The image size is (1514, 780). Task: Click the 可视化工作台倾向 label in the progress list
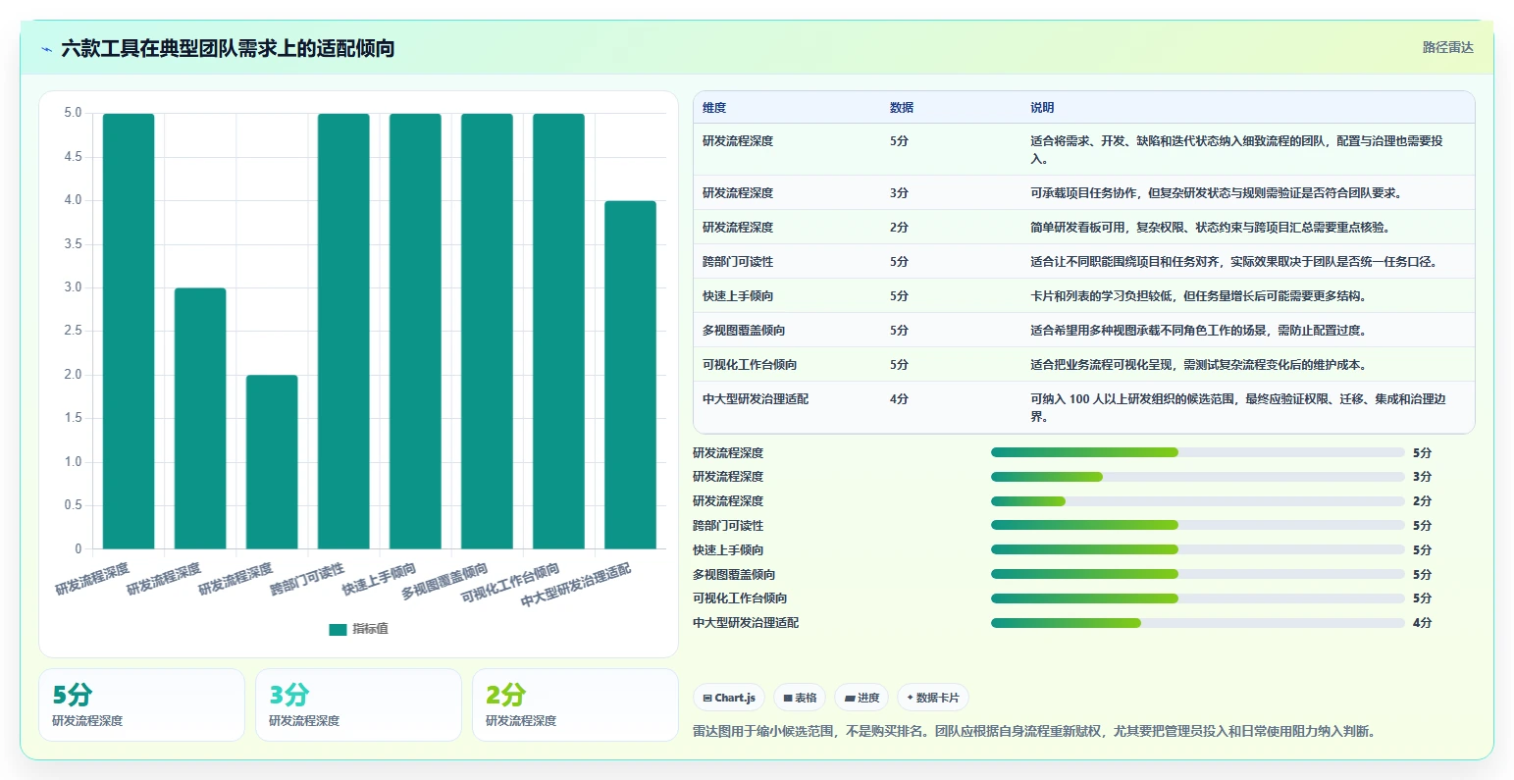pos(740,598)
